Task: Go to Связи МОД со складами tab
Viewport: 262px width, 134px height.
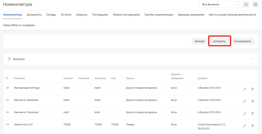Action: tap(19, 25)
